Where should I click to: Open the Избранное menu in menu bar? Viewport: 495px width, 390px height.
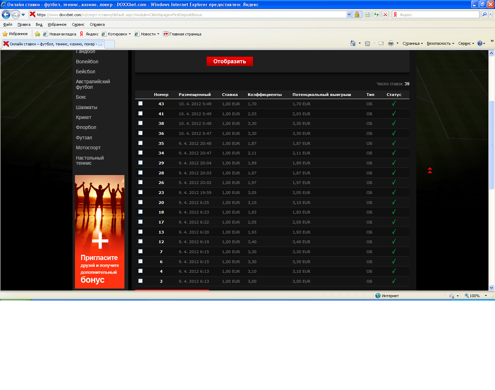(x=57, y=24)
